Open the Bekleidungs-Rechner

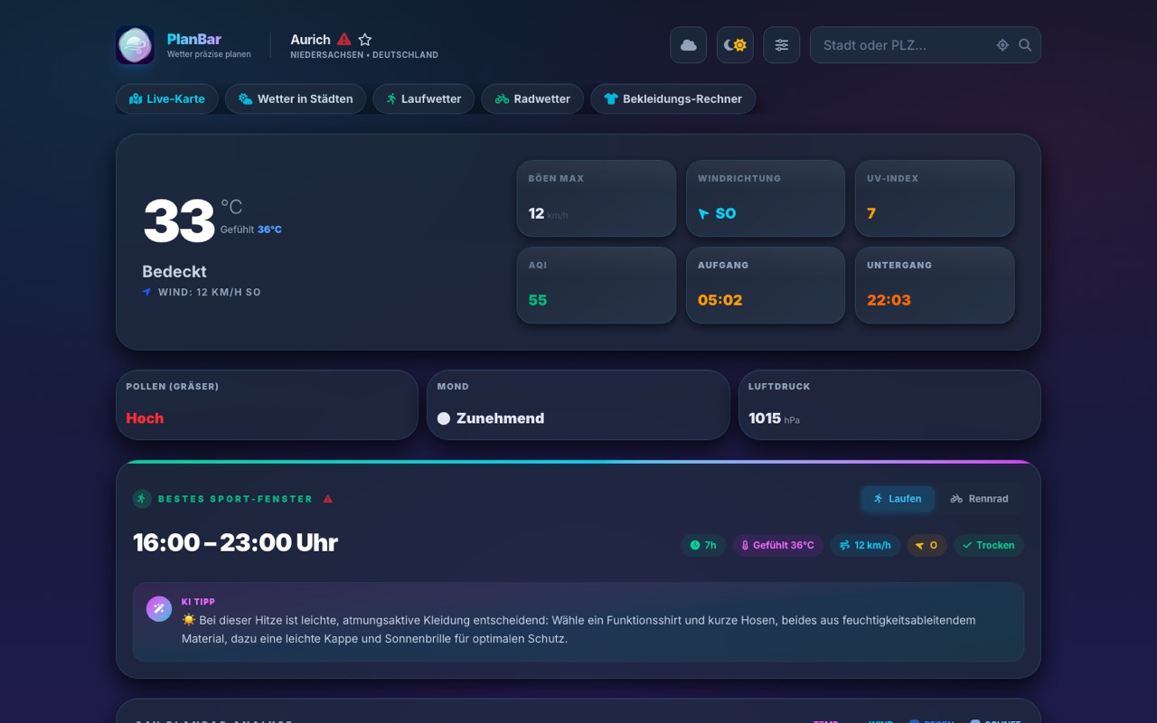pos(673,99)
